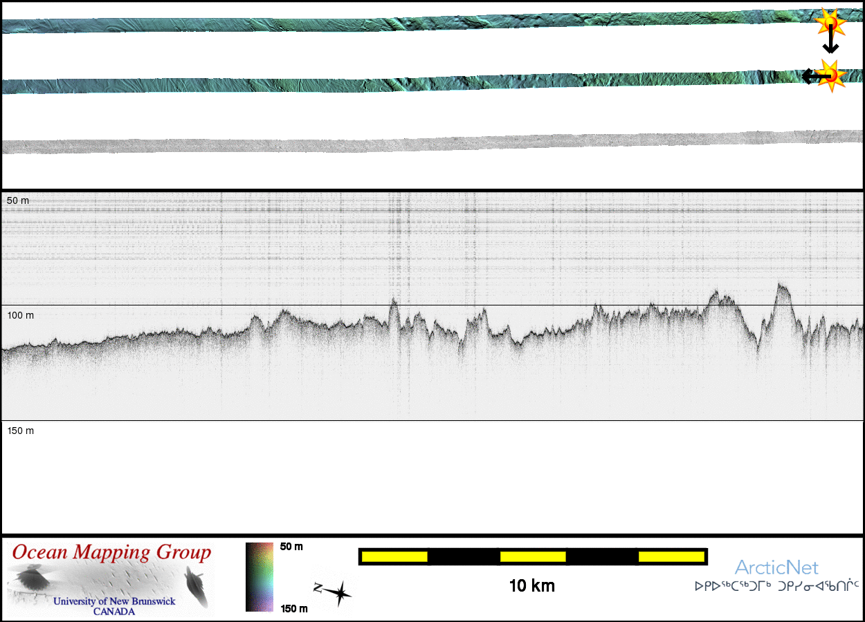Click the left-pointing black arrow head
Image resolution: width=865 pixels, height=622 pixels.
(807, 76)
